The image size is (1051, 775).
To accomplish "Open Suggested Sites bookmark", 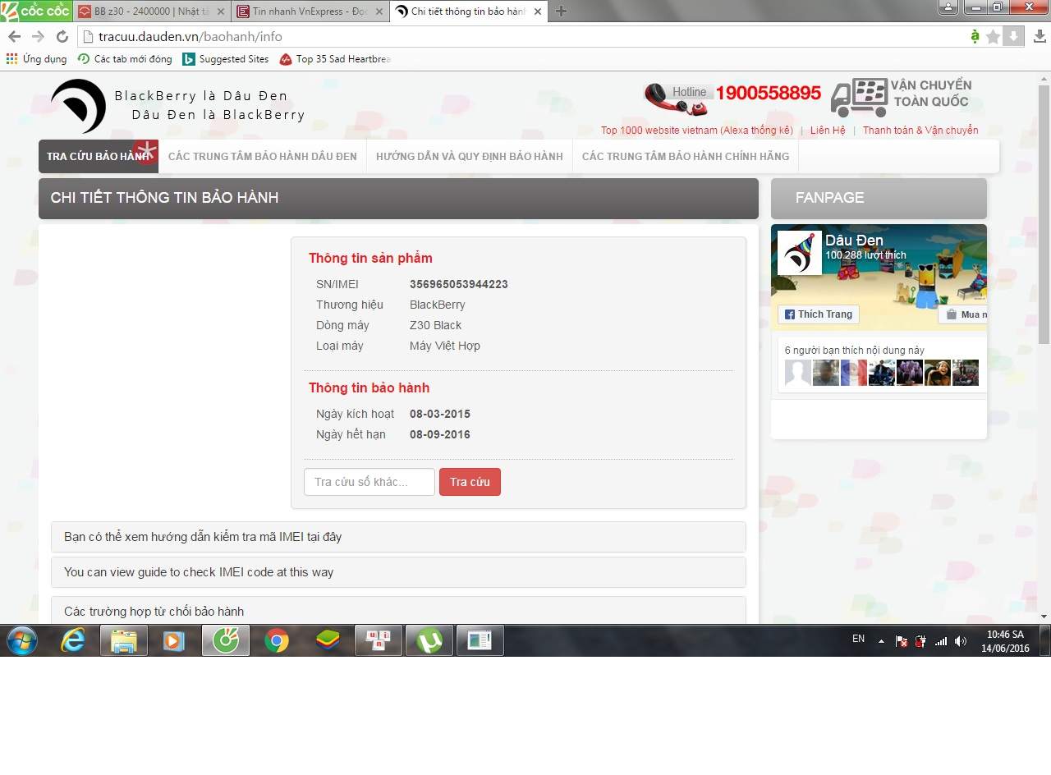I will tap(226, 59).
